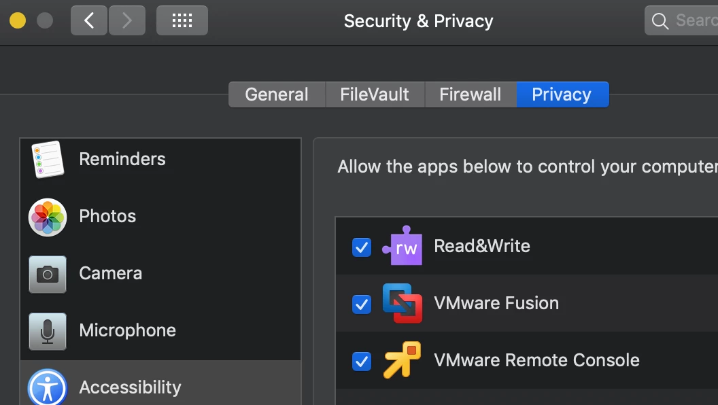The image size is (718, 405).
Task: Select Camera in the privacy list
Action: coord(160,274)
